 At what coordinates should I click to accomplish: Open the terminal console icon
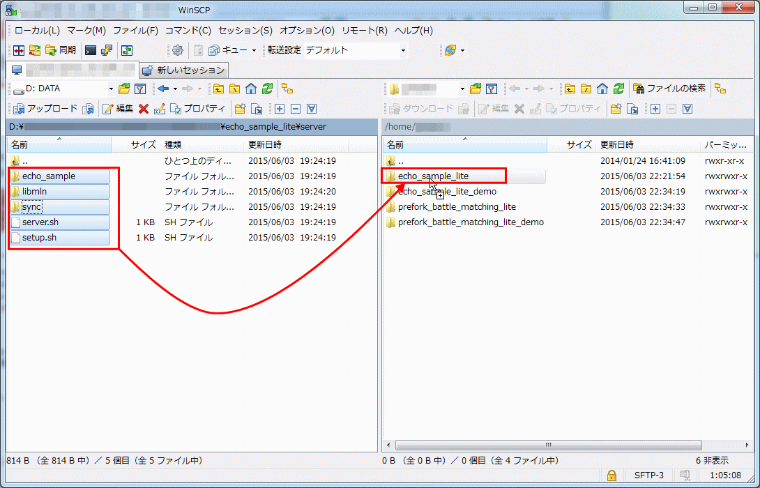pyautogui.click(x=91, y=50)
